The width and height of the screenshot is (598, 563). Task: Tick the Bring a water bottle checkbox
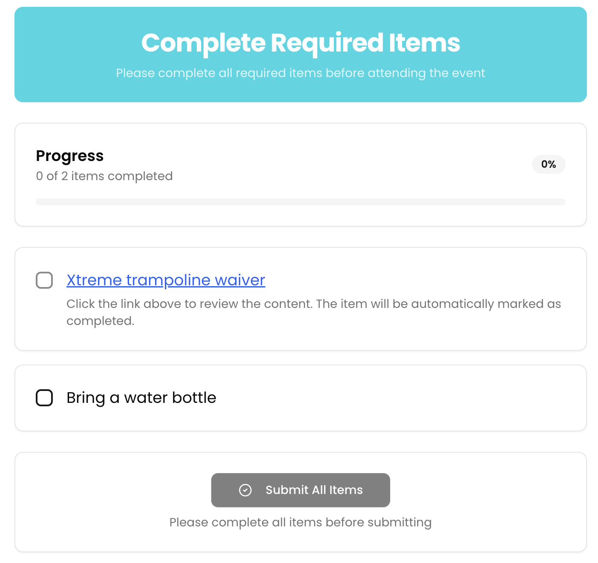coord(44,398)
